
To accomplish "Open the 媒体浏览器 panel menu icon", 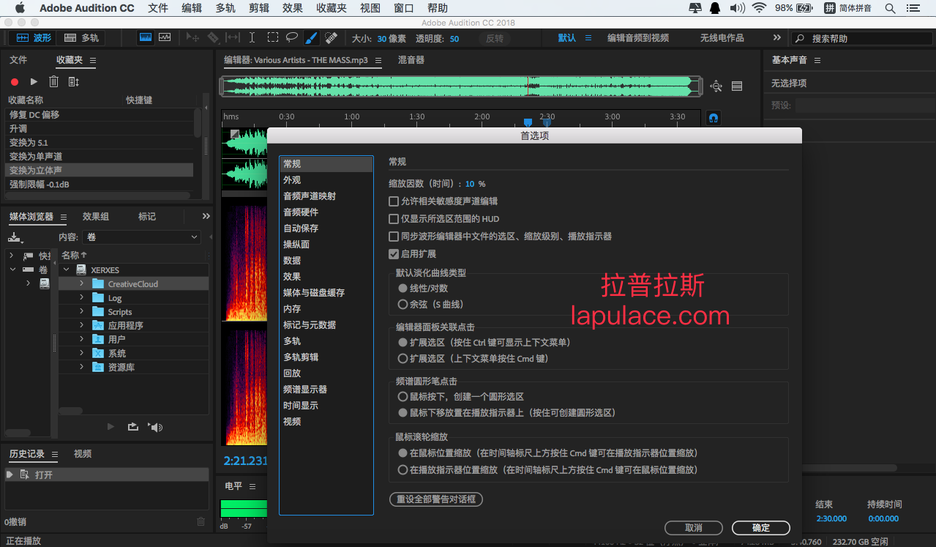I will click(64, 217).
